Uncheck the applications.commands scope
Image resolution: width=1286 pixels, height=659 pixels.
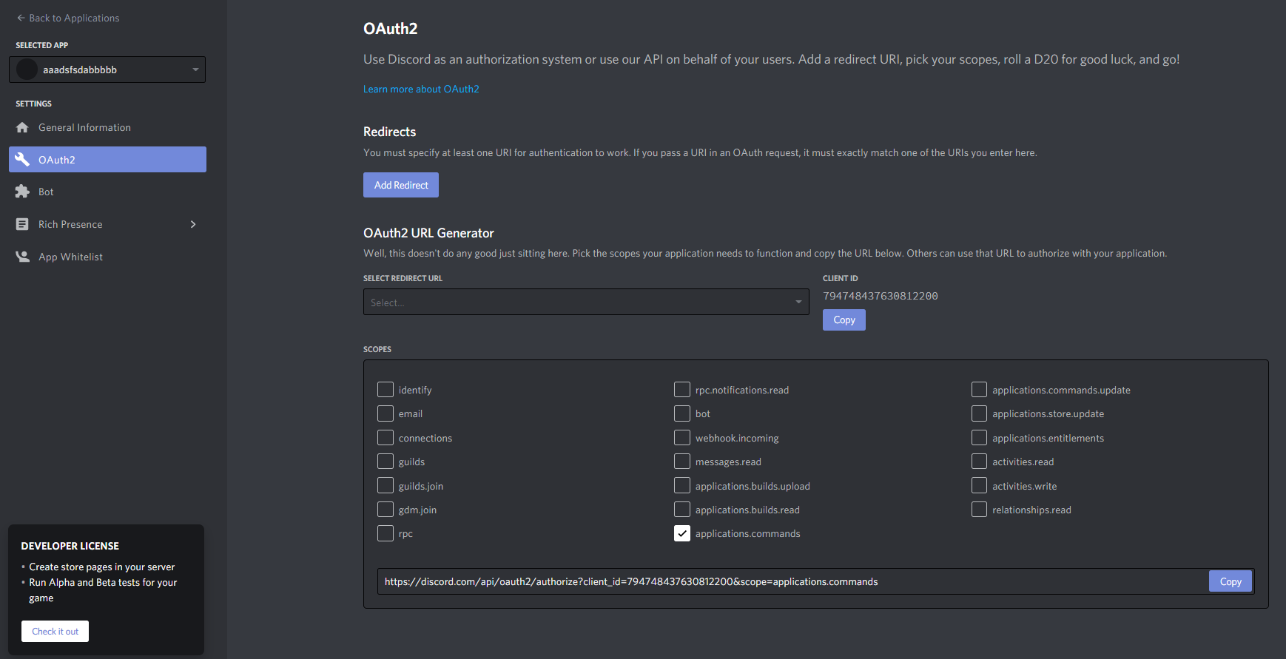[682, 533]
